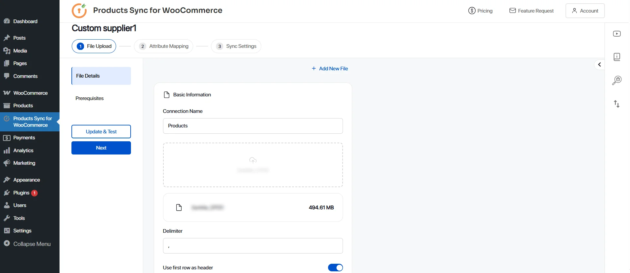Click the Products Sync for WooCommerce logo

click(x=79, y=11)
